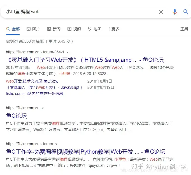Open 《零基础入门学习Web开发》(JavaScript) sublink
Image resolution: width=191 pixels, height=175 pixels.
pyautogui.click(x=44, y=87)
